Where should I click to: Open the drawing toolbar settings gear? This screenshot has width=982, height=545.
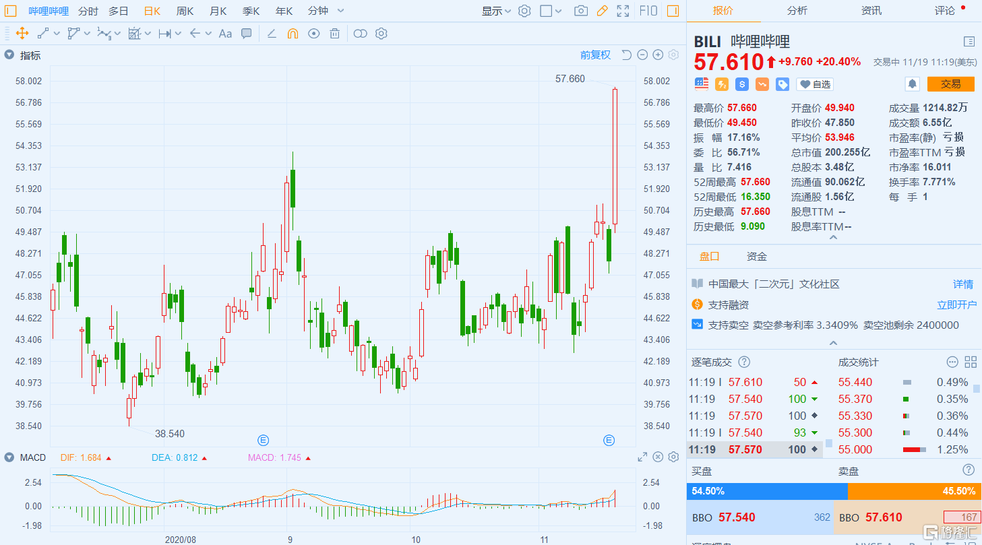point(381,33)
